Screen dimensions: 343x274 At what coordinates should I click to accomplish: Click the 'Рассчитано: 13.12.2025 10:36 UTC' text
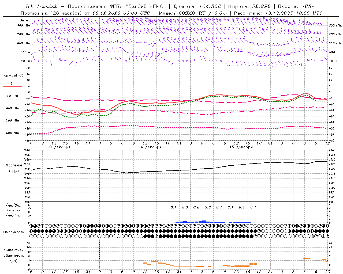278,13
